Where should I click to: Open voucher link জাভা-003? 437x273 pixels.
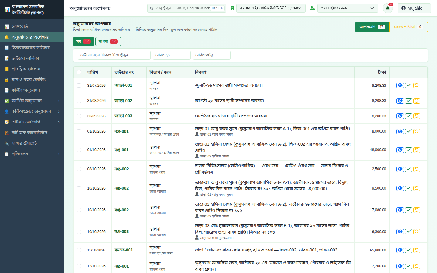[123, 116]
